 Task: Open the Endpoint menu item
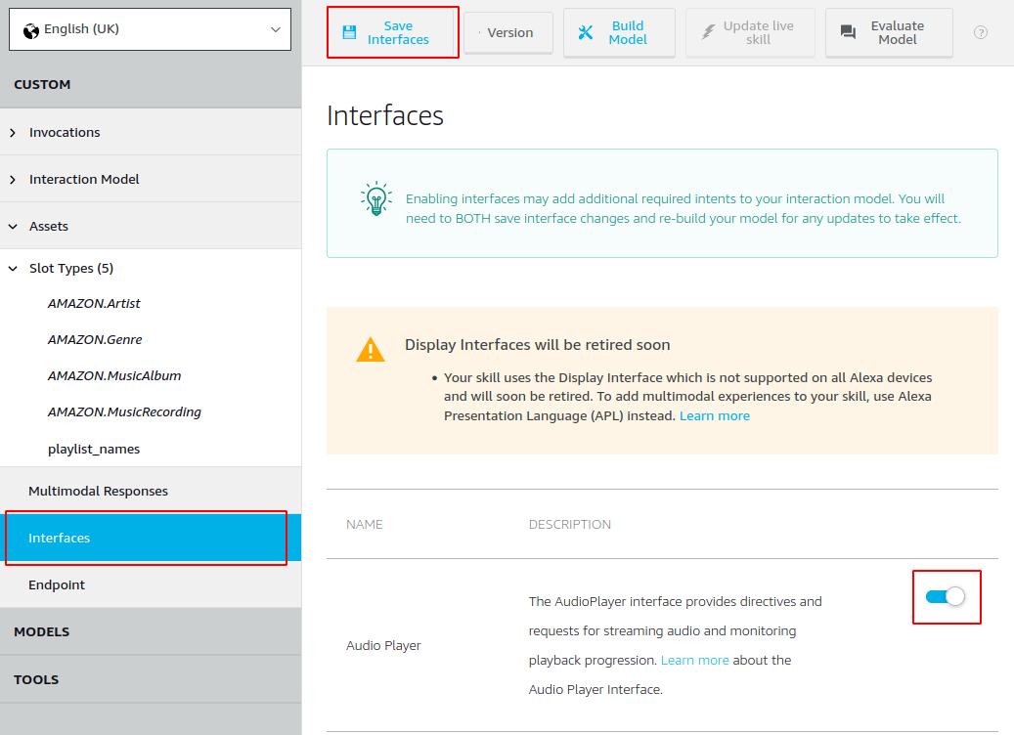pyautogui.click(x=57, y=584)
